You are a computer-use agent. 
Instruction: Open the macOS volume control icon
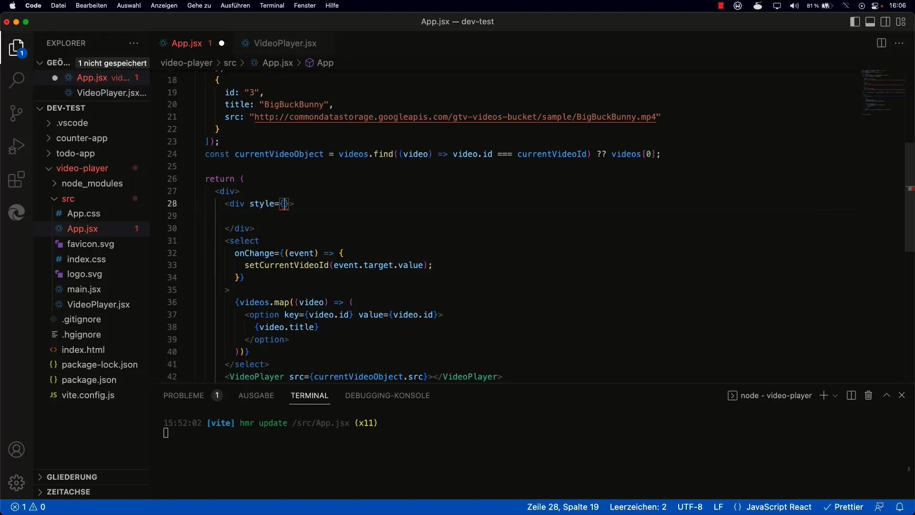(x=794, y=6)
